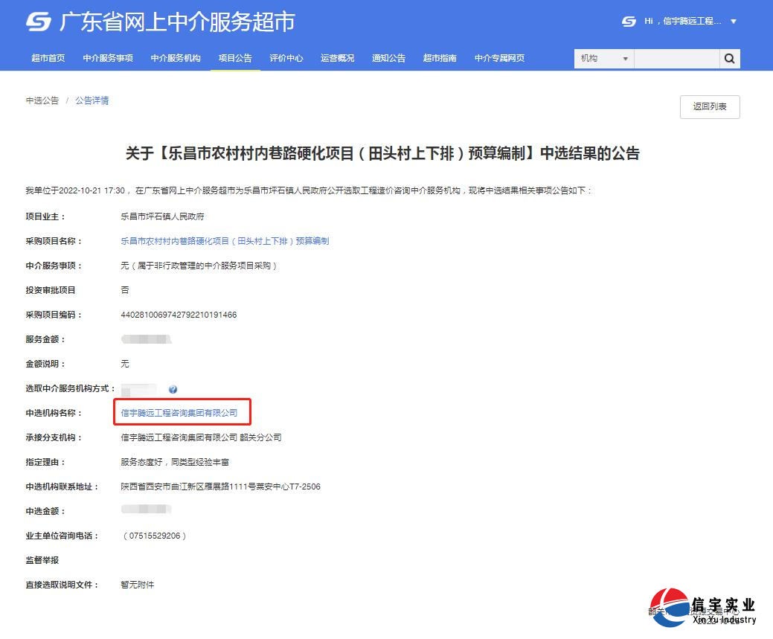
Task: Open the 中介服务机构 menu item
Action: pyautogui.click(x=176, y=58)
